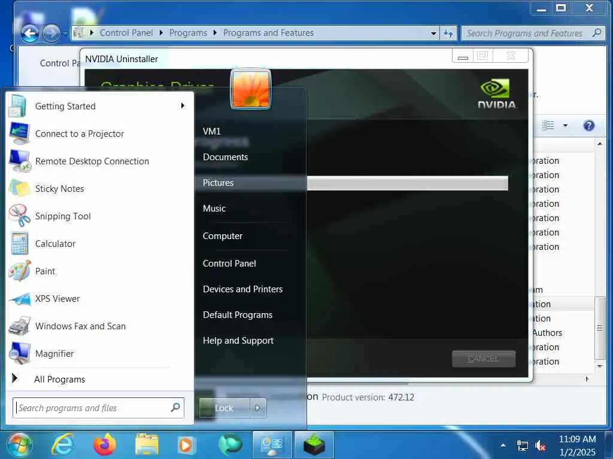Screen dimensions: 613x459
Task: Expand Getting Started submenu arrow
Action: coord(183,106)
